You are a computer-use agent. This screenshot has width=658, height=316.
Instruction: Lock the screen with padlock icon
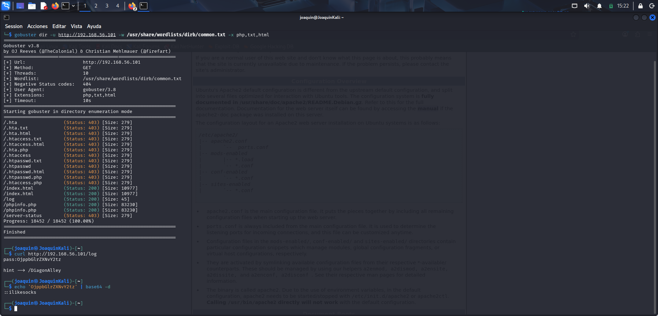point(640,6)
